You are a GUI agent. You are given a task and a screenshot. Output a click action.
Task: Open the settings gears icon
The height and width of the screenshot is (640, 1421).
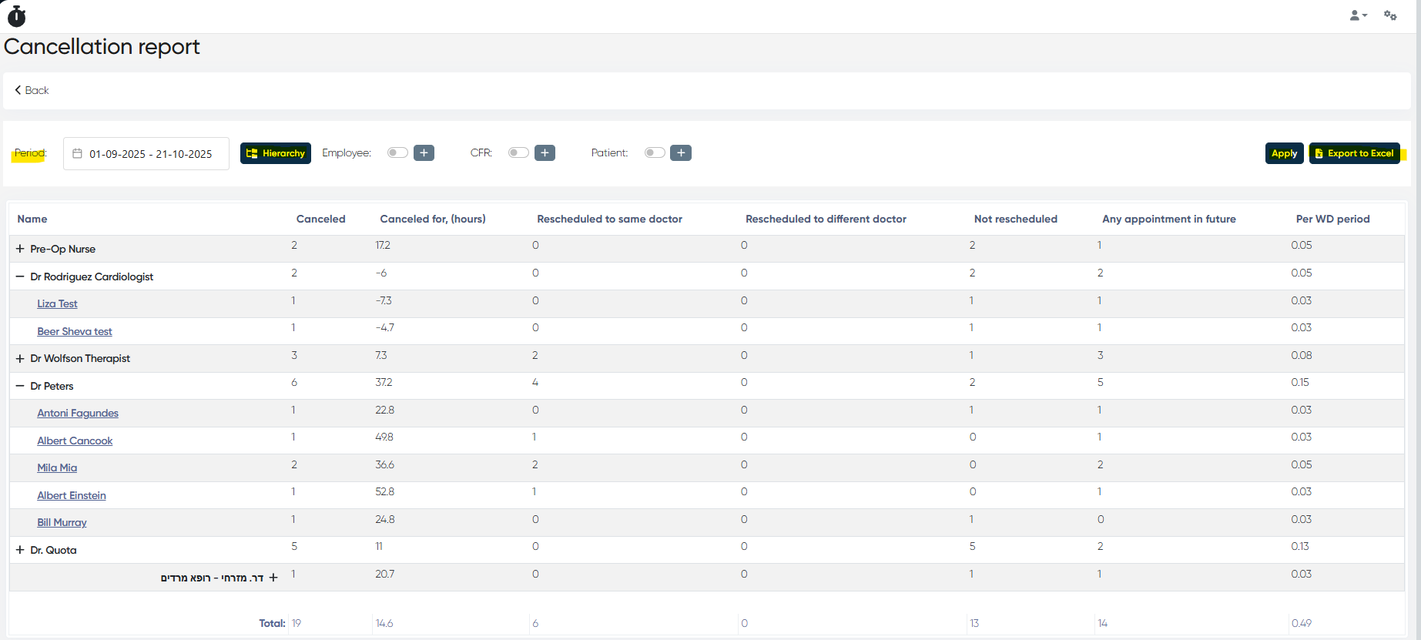(1390, 15)
